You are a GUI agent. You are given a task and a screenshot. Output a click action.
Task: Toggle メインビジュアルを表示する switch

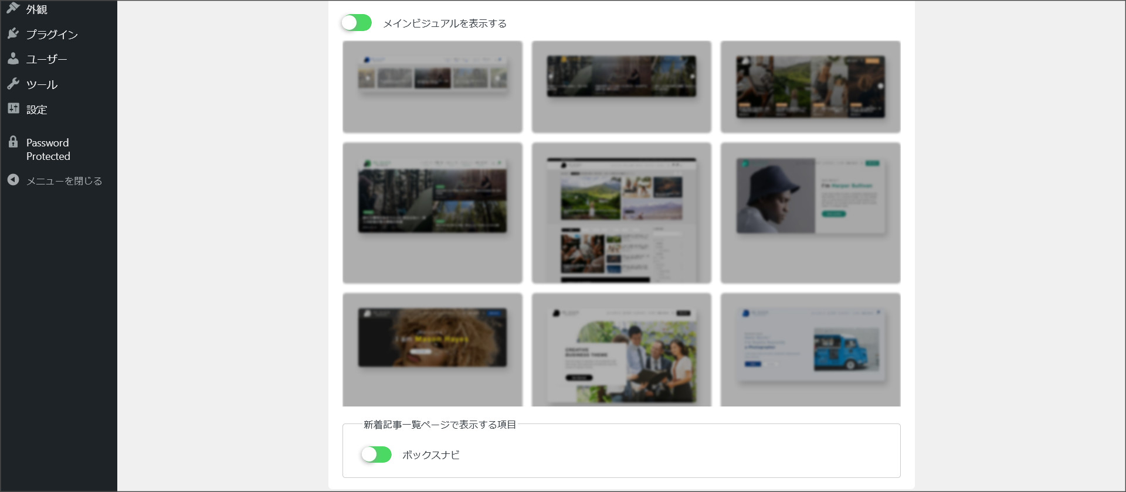point(357,23)
